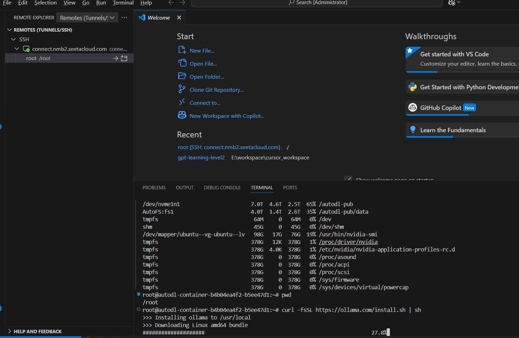Click the lightbulb Learn the Fundamentals icon
This screenshot has height=338, width=519.
point(413,130)
